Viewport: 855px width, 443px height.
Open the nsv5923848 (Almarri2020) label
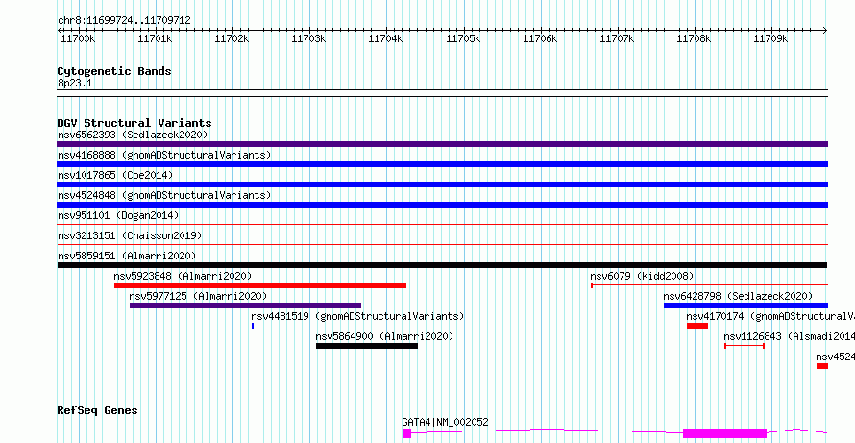[183, 276]
